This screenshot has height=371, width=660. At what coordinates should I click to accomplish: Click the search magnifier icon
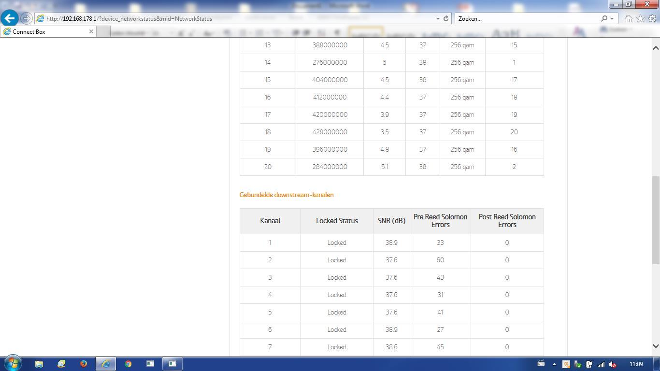(604, 19)
